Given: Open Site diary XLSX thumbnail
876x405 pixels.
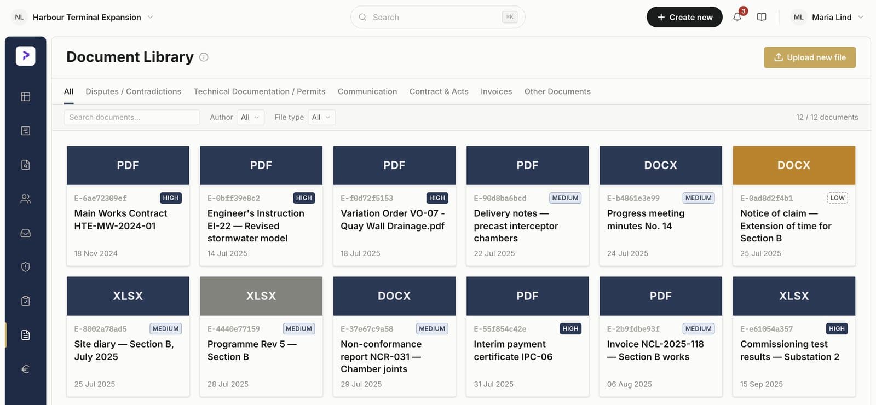Looking at the screenshot, I should tap(128, 296).
